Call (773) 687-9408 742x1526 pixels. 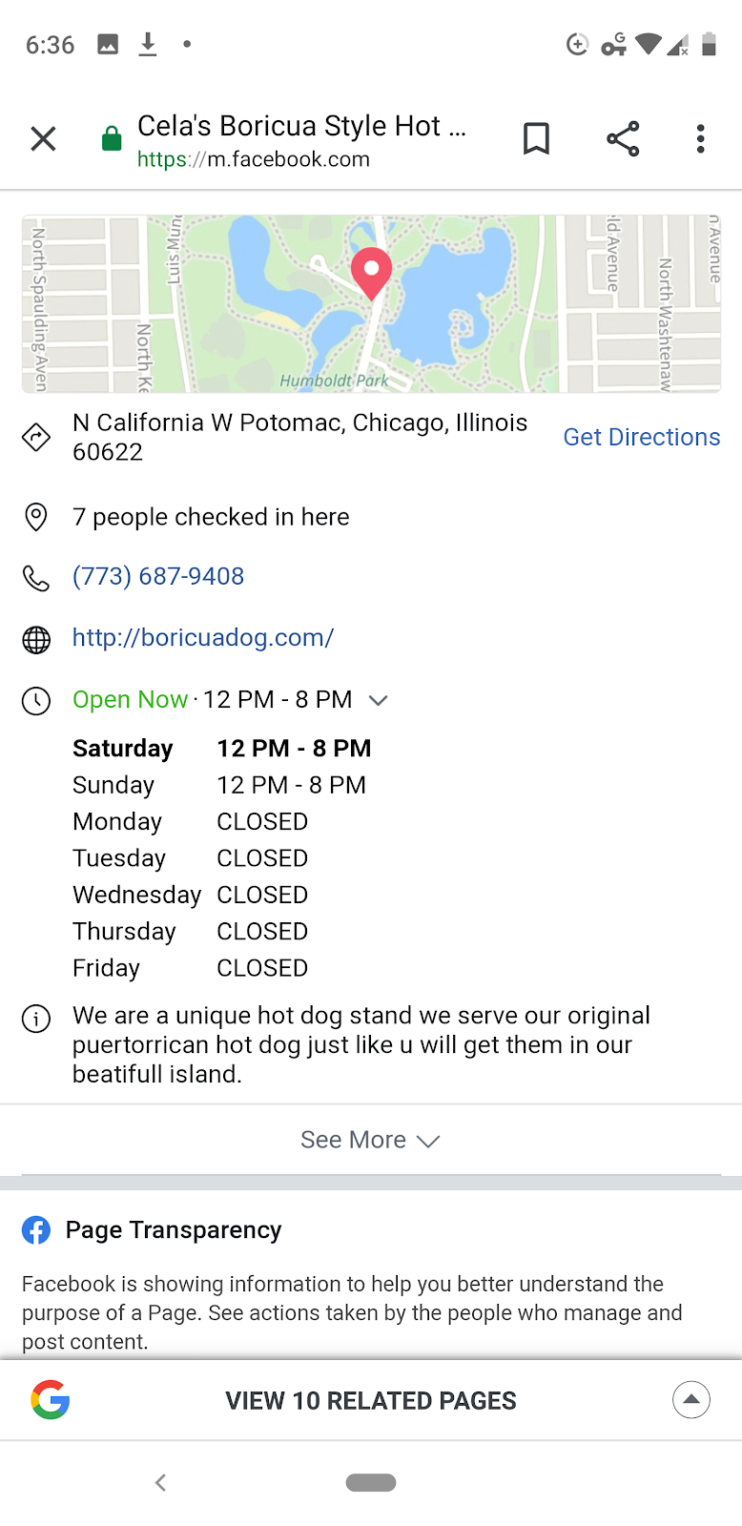point(158,576)
